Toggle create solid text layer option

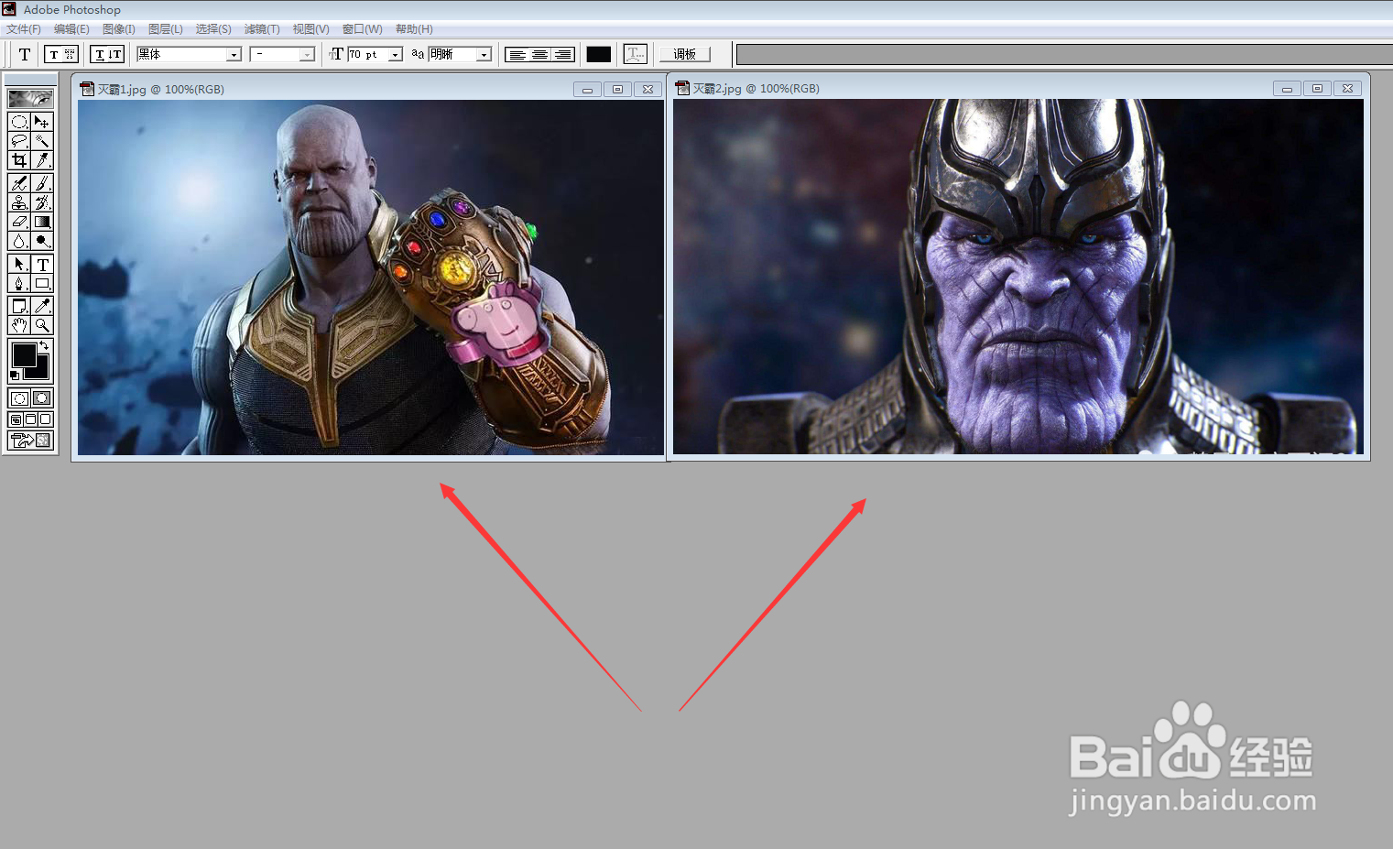click(x=53, y=54)
